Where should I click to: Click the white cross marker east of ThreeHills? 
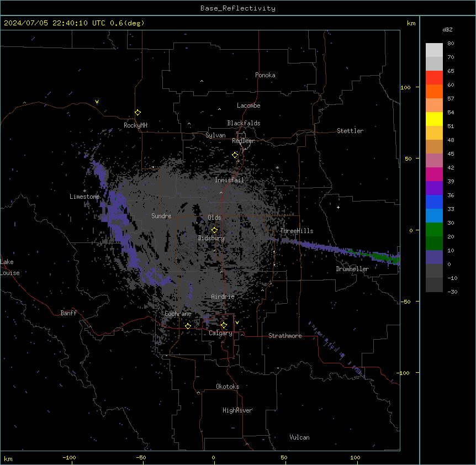click(x=338, y=207)
